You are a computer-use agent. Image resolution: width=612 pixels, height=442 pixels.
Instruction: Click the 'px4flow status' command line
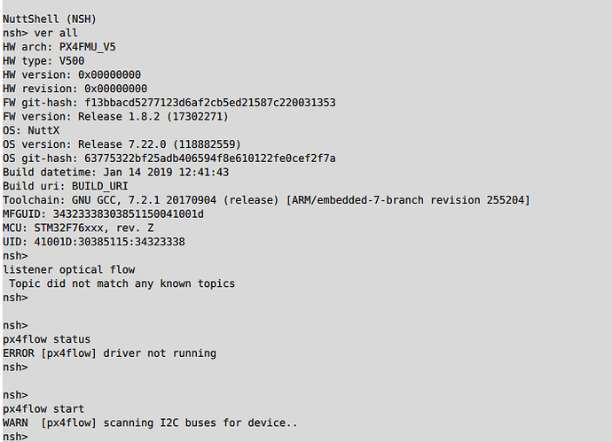pos(46,339)
